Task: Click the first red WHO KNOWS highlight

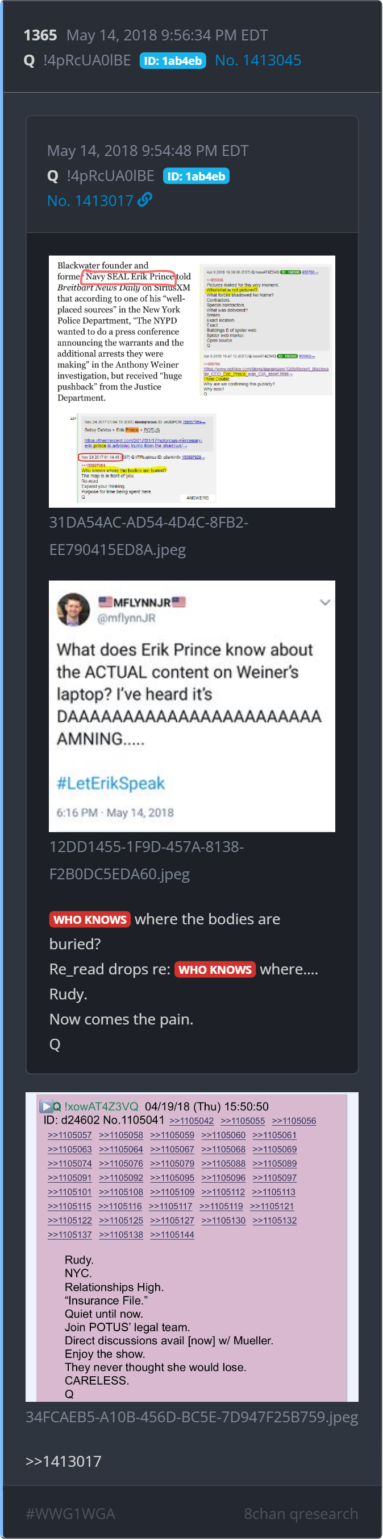Action: 89,919
